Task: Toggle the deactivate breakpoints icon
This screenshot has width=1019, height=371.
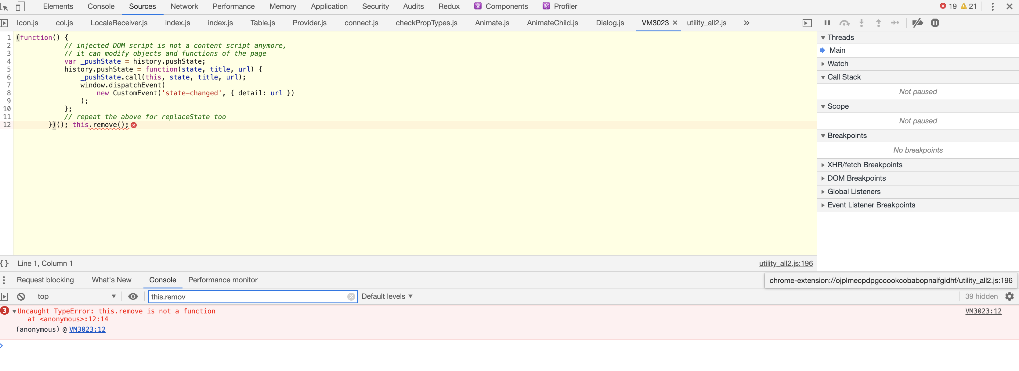Action: coord(916,23)
